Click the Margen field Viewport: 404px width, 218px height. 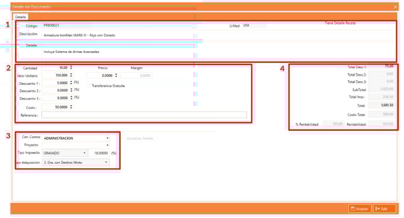click(x=136, y=75)
